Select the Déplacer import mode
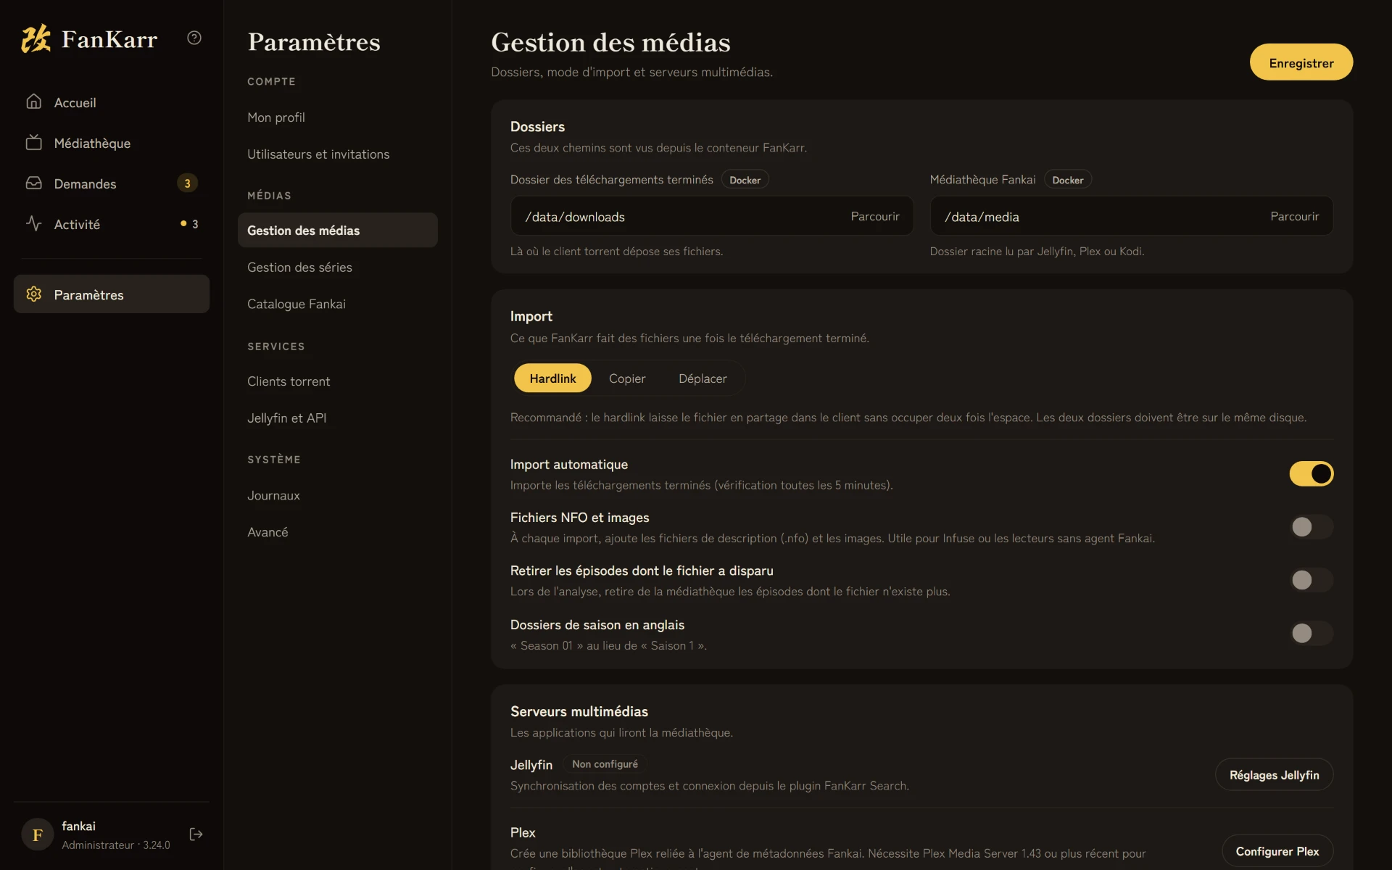The width and height of the screenshot is (1392, 870). (703, 378)
